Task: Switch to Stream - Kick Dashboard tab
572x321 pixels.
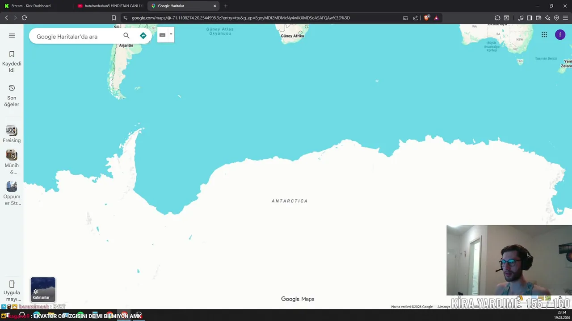Action: tap(36, 6)
